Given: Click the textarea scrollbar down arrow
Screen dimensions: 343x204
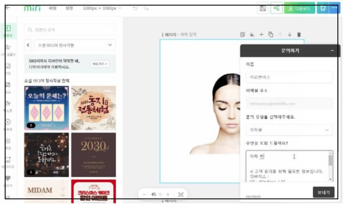Looking at the screenshot, I should 331,180.
